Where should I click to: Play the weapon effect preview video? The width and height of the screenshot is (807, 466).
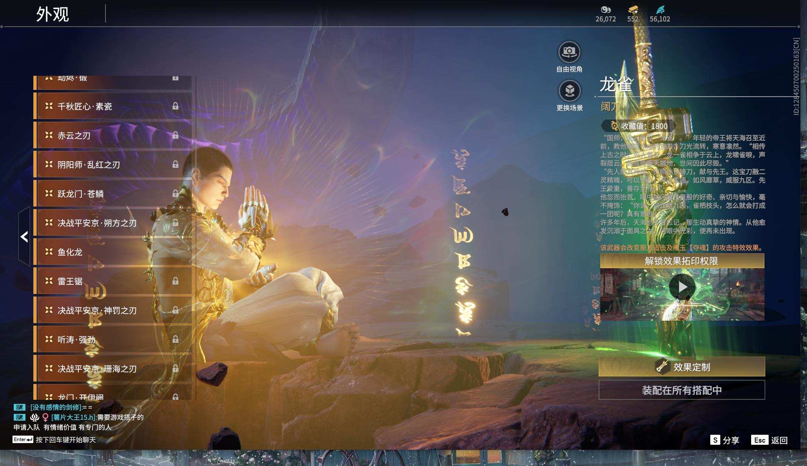(682, 287)
